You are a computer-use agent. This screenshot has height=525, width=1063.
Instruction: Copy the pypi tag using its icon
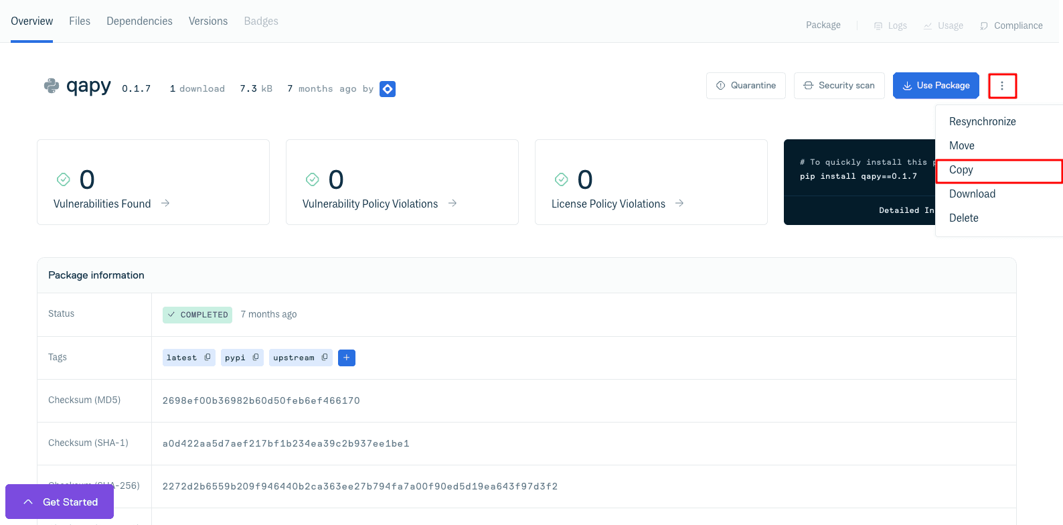click(x=256, y=358)
